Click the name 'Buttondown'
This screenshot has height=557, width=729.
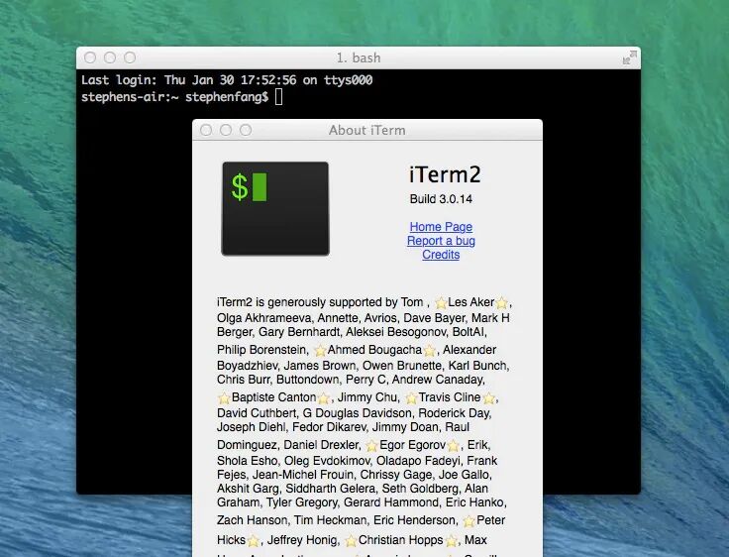point(308,380)
